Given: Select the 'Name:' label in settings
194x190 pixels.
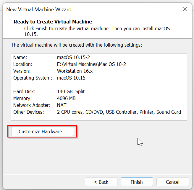Looking at the screenshot, I should point(20,57).
